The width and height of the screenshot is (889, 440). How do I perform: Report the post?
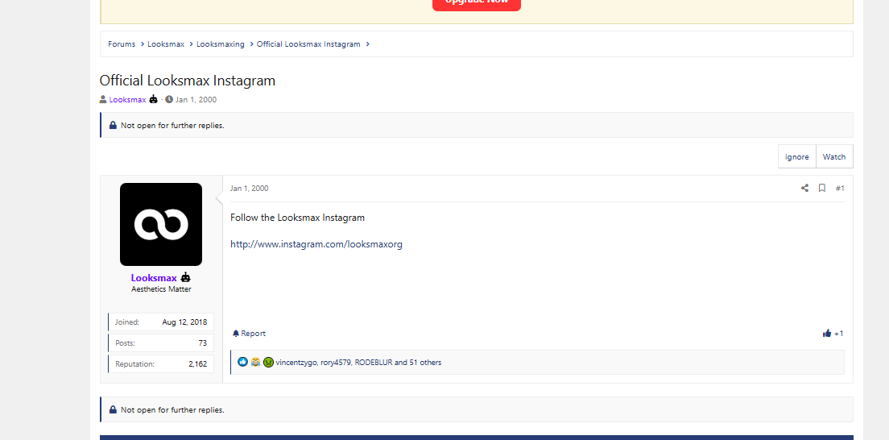(249, 334)
